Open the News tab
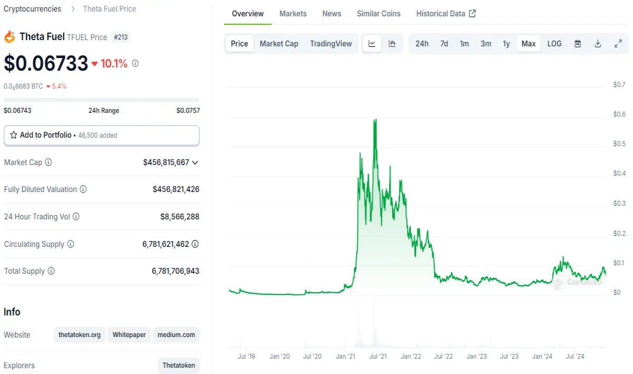 332,14
